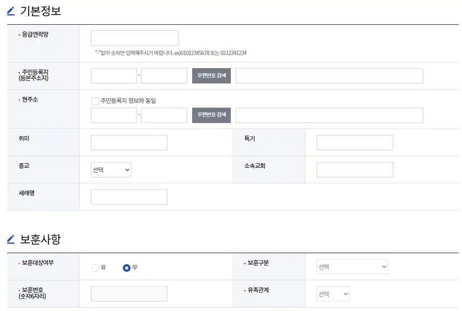Click first postal code box for 주민등록지
Screen dimensions: 462x311
[114, 76]
